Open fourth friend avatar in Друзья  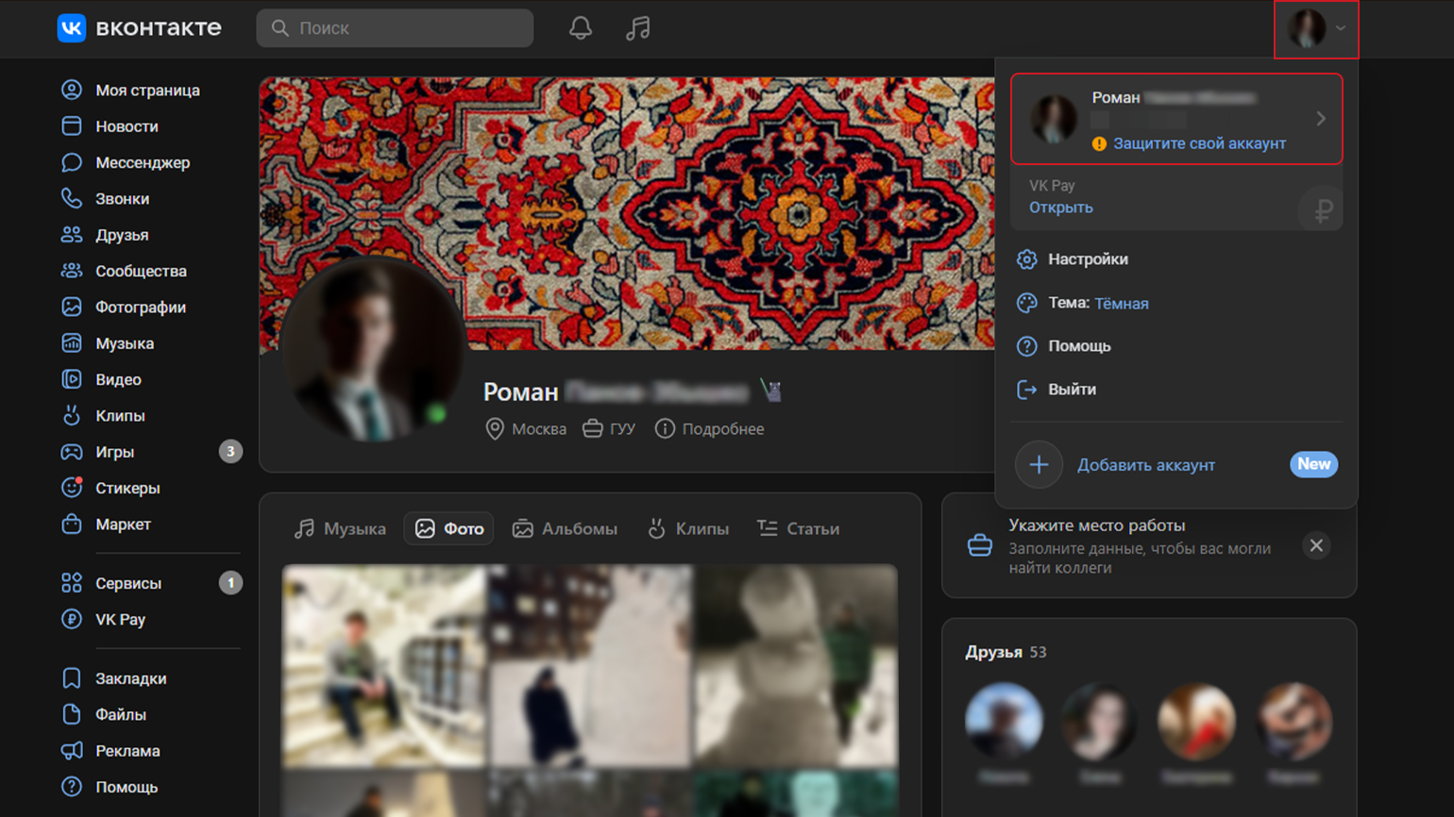click(x=1294, y=722)
